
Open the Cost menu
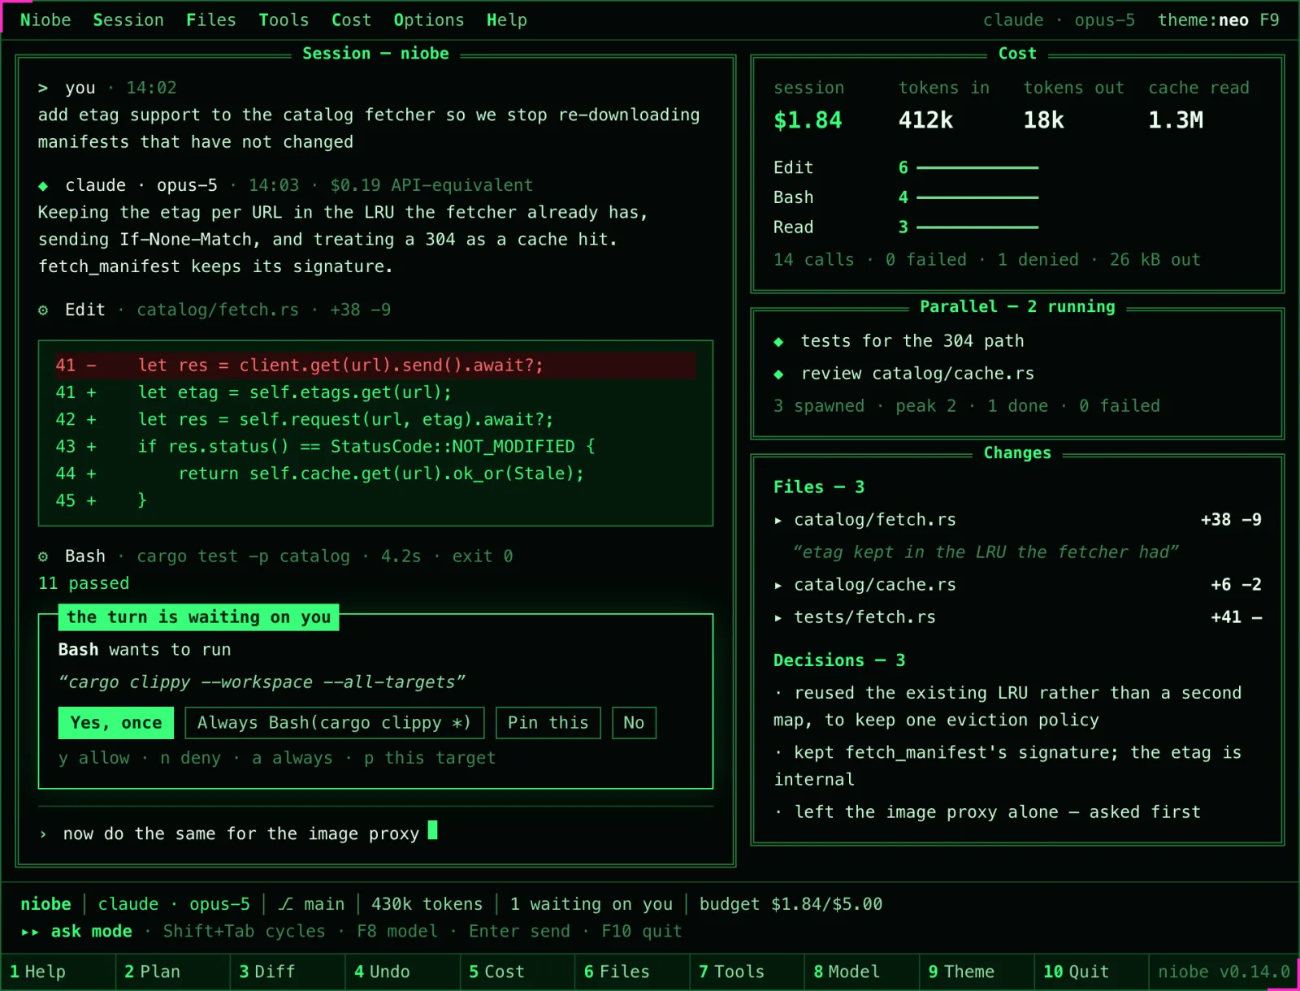pos(351,20)
